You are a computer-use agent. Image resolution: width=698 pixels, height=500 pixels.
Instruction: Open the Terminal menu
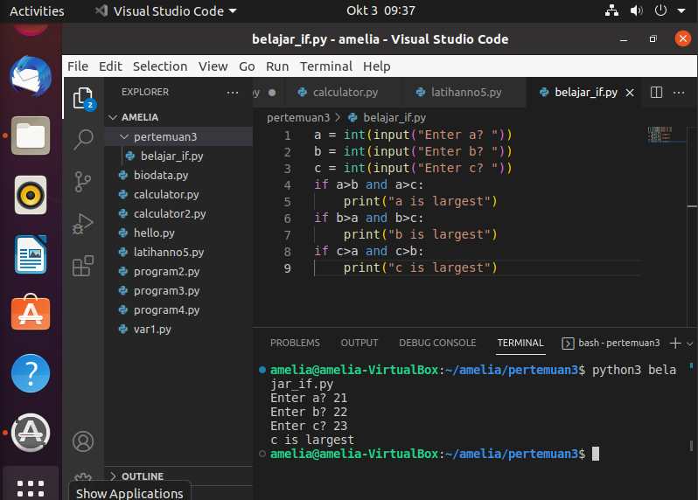pyautogui.click(x=326, y=66)
